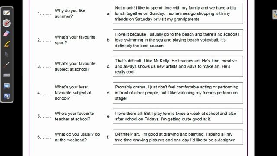Viewport: 277px width, 156px height.
Task: Click question 'What's your favourite sport?'
Action: tap(75, 40)
